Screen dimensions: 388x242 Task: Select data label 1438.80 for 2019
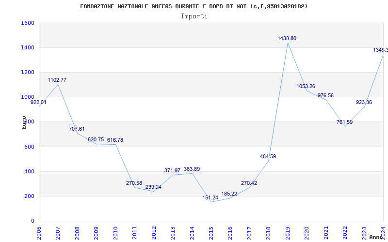pyautogui.click(x=287, y=39)
